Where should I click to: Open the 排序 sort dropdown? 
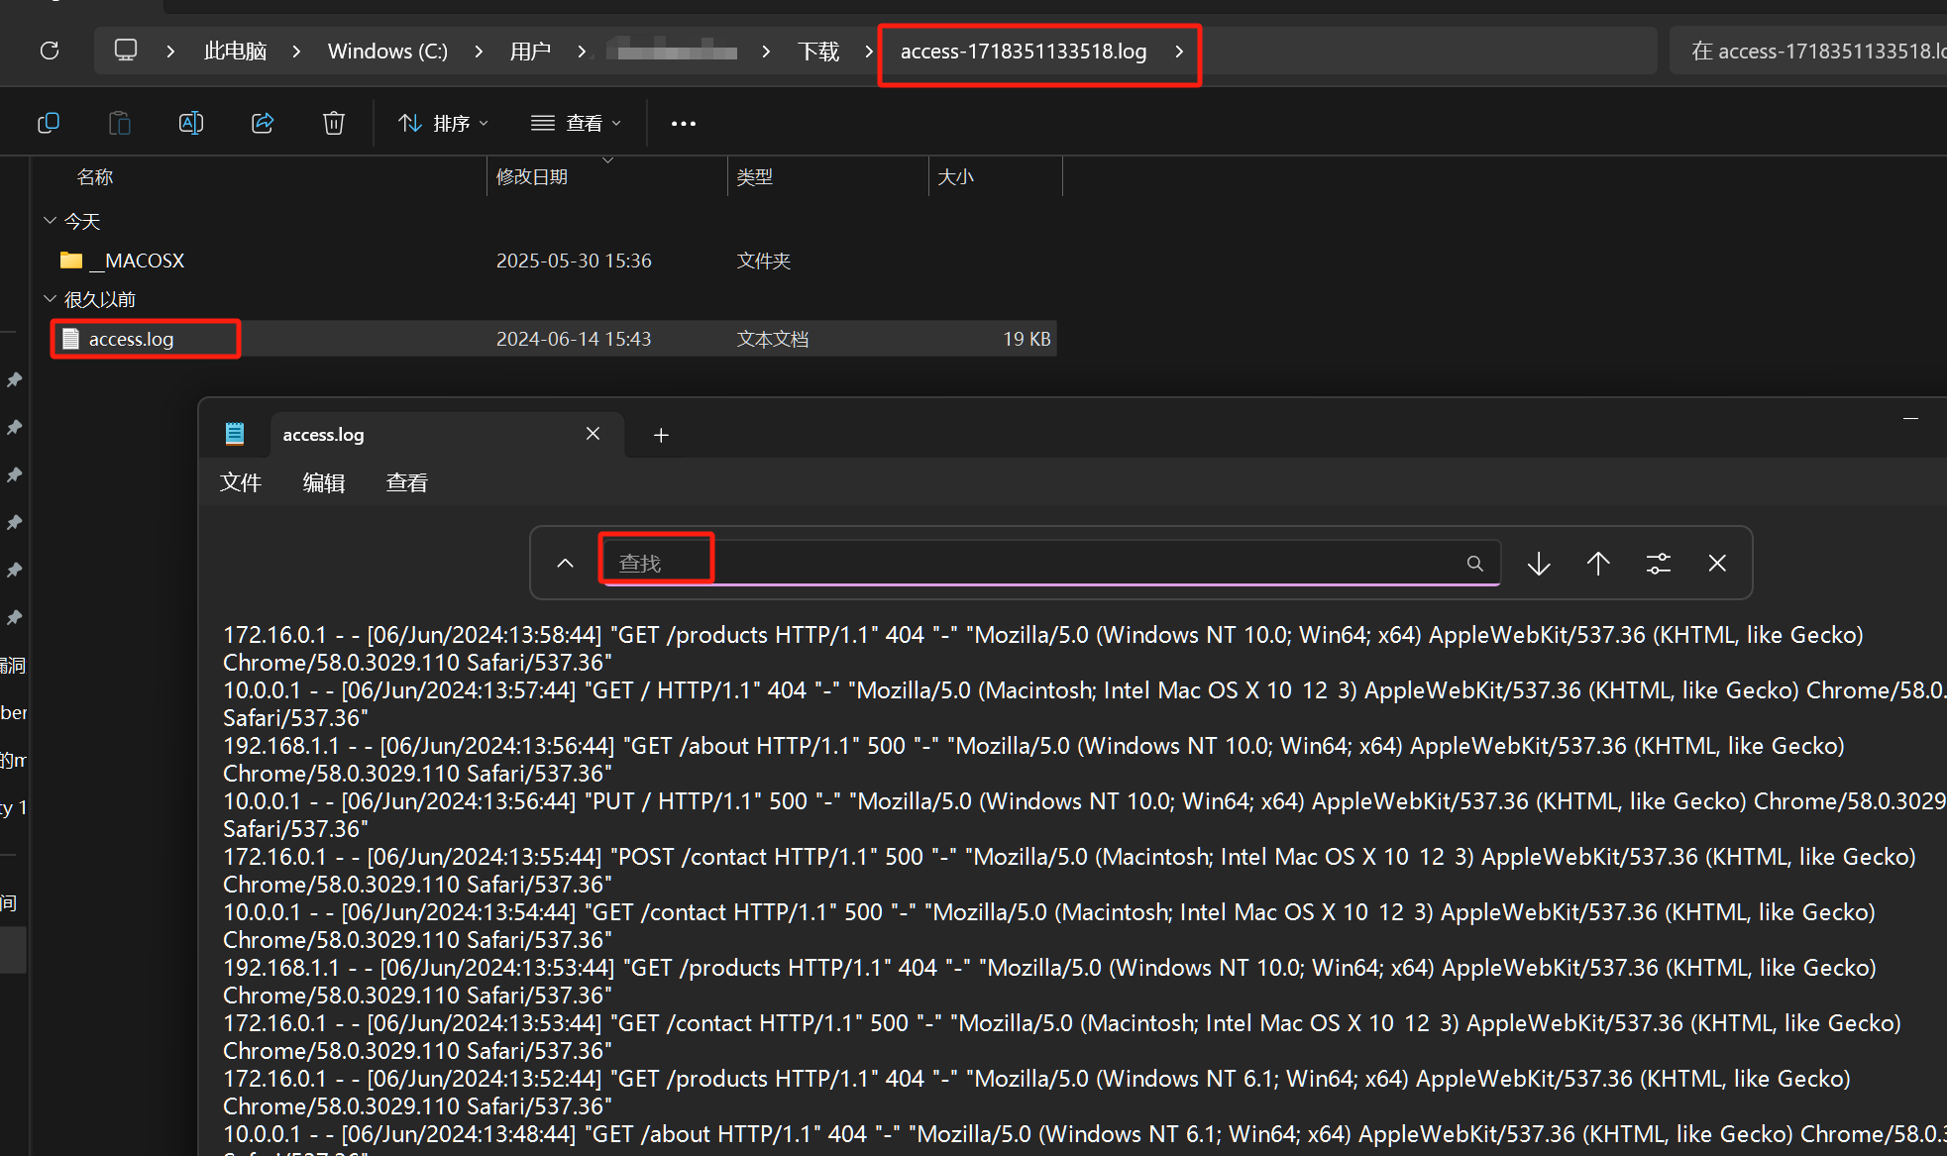[x=443, y=123]
